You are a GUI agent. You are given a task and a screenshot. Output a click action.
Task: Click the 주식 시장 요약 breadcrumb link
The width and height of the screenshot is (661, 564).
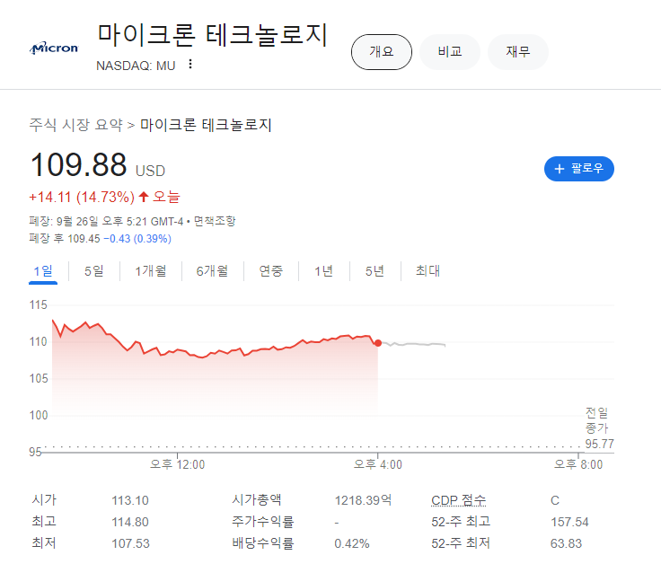[x=75, y=125]
